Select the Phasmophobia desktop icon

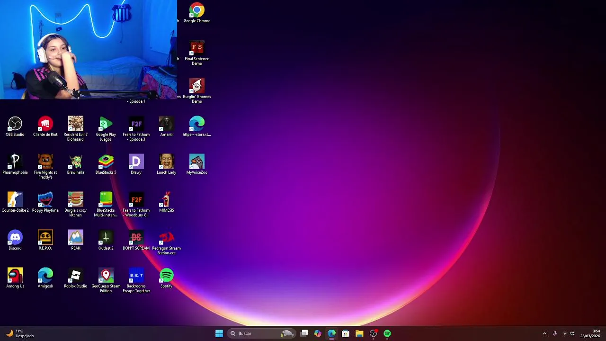15,164
